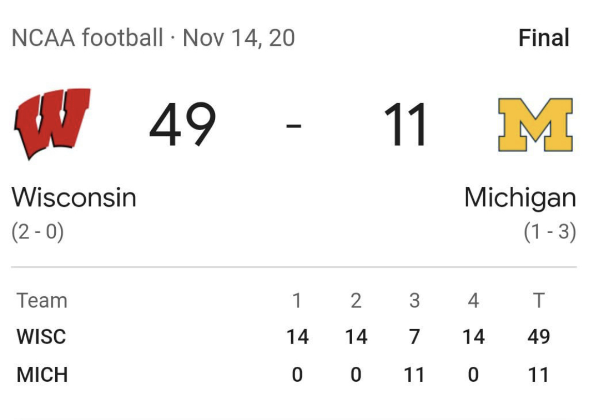The height and width of the screenshot is (420, 604).
Task: Click Michigan's (1 - 3) record
Action: 550,232
